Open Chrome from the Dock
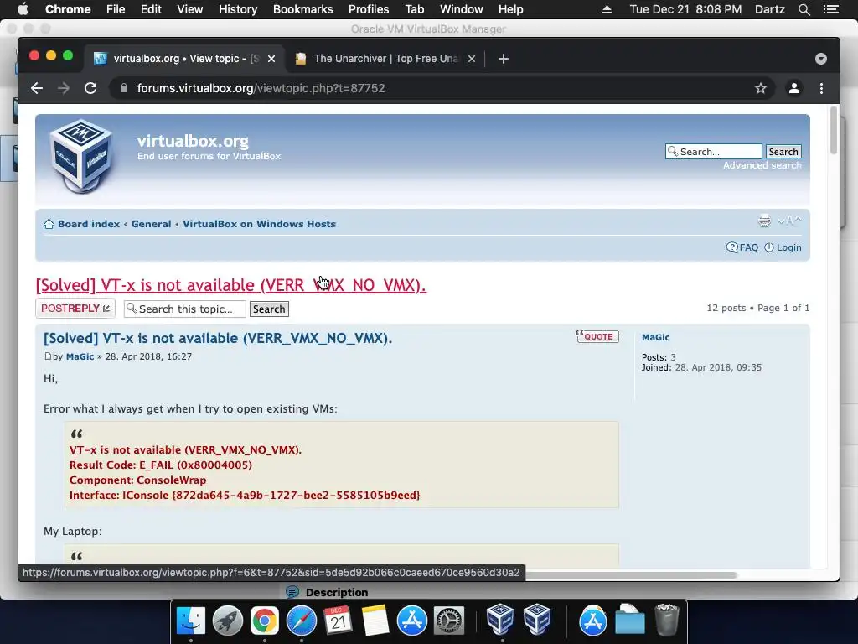The width and height of the screenshot is (858, 644). point(264,621)
